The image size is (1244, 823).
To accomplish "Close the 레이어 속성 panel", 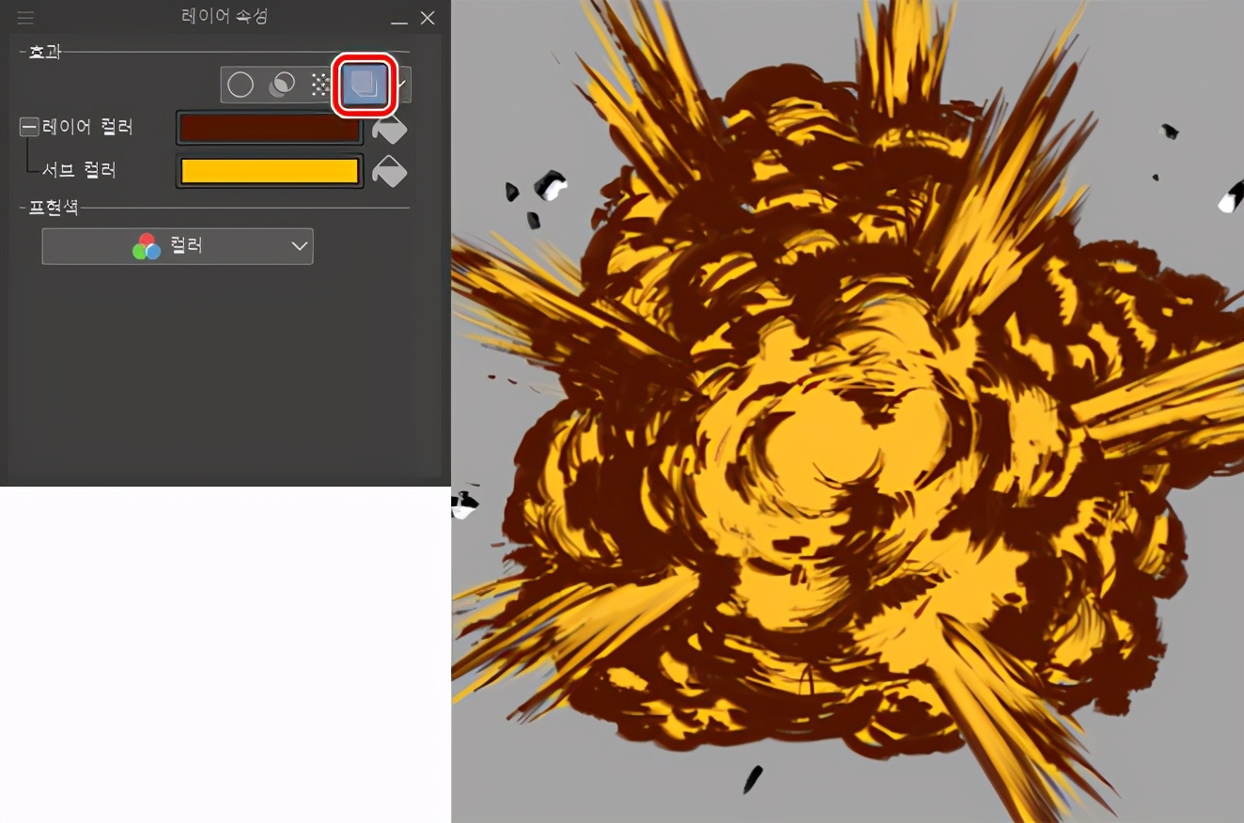I will pyautogui.click(x=428, y=18).
